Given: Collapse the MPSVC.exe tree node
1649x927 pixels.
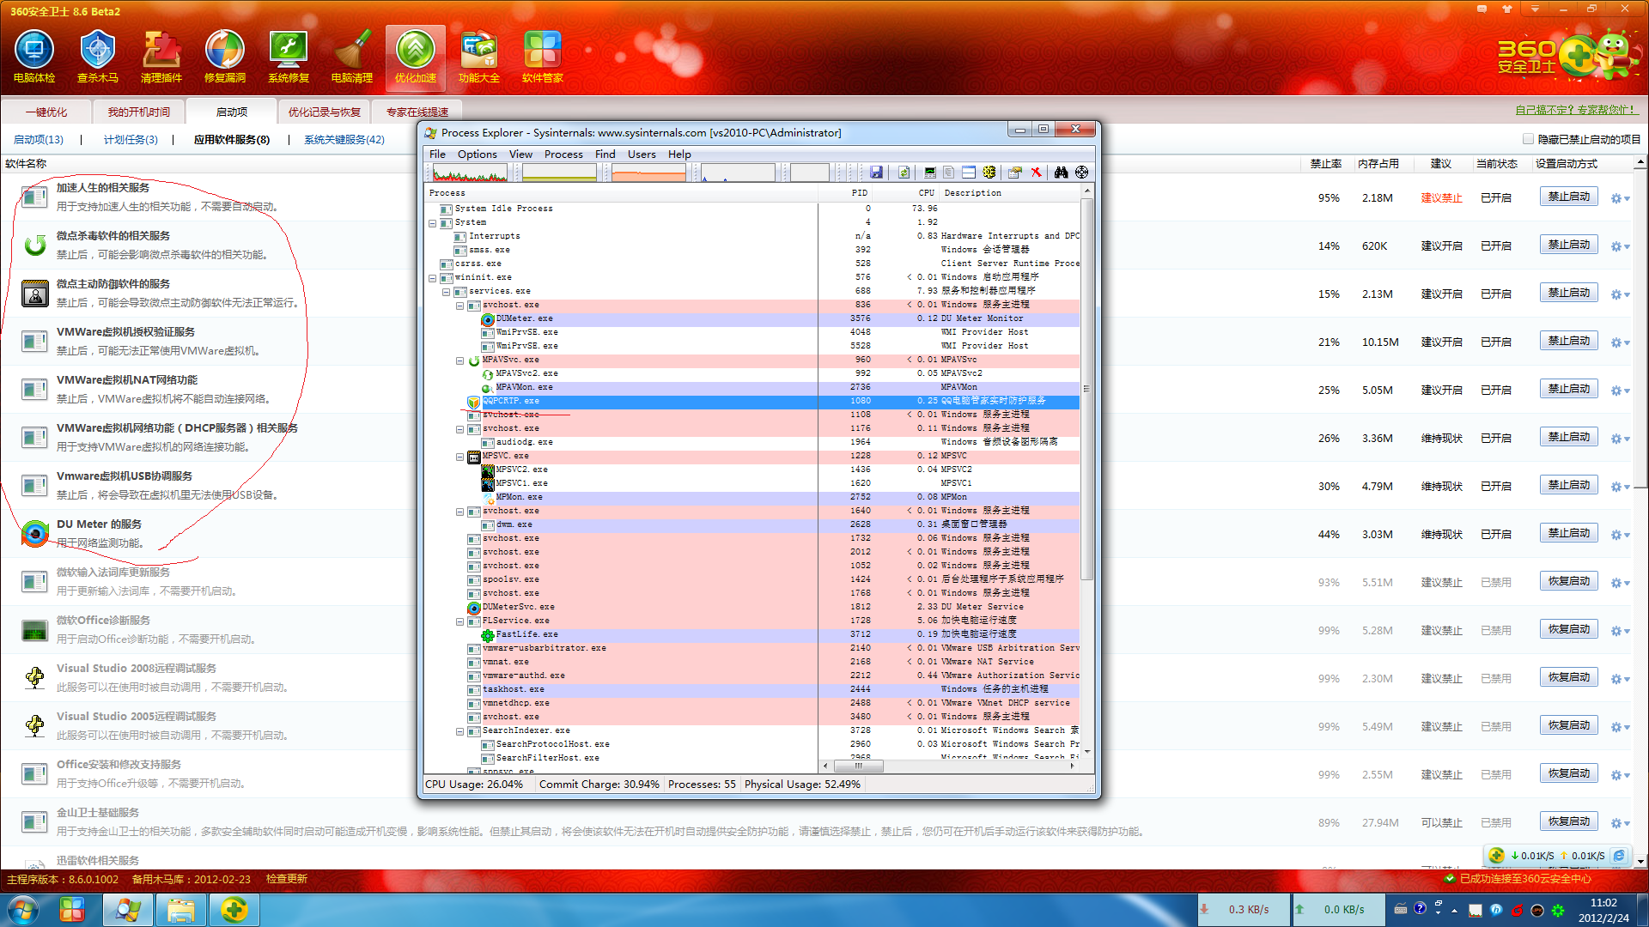Looking at the screenshot, I should pos(459,457).
